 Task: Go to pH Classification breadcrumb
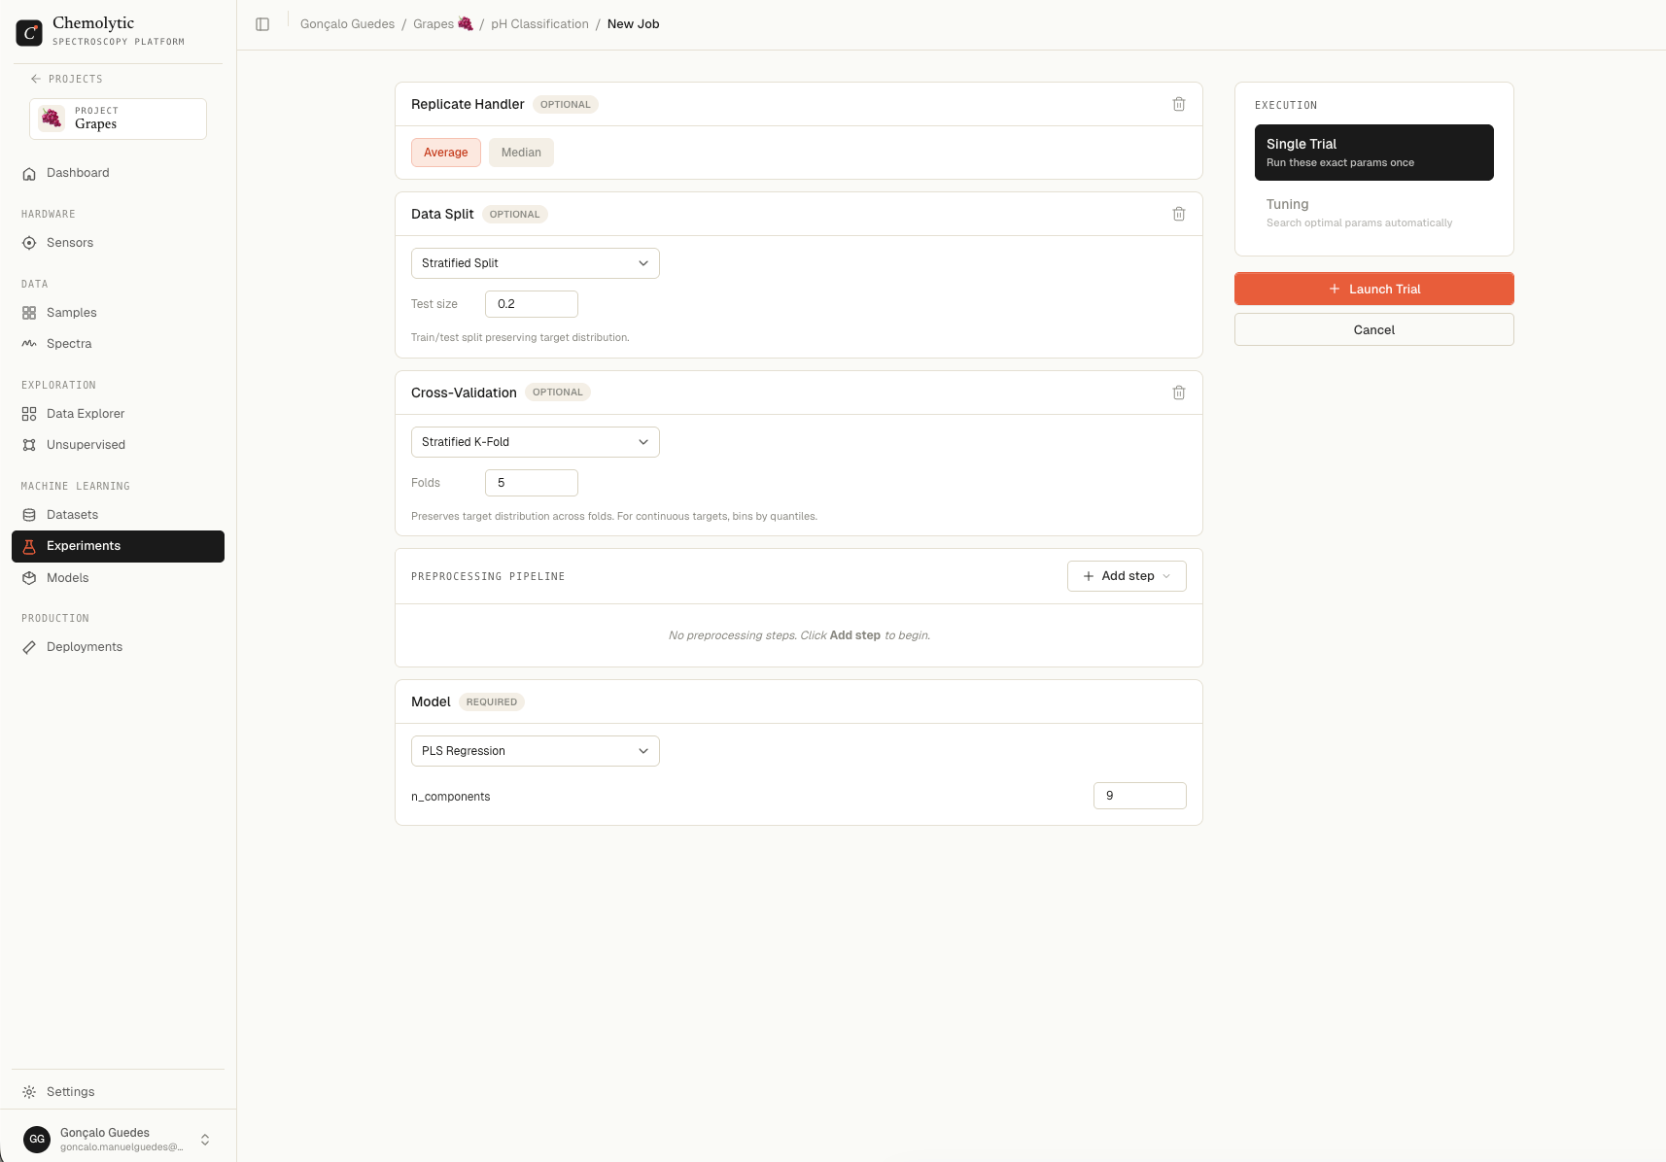539,24
